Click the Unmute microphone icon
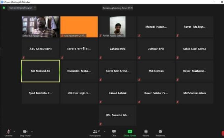Screen dimensions: 224x138 coord(8,131)
